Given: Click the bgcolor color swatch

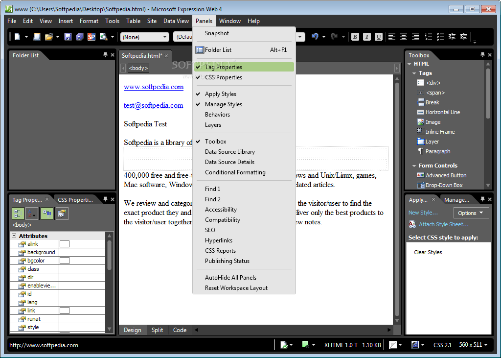Looking at the screenshot, I should pos(65,261).
